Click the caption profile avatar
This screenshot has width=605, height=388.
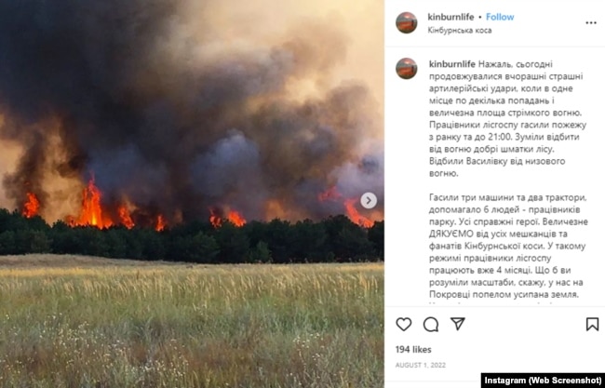[x=407, y=69]
